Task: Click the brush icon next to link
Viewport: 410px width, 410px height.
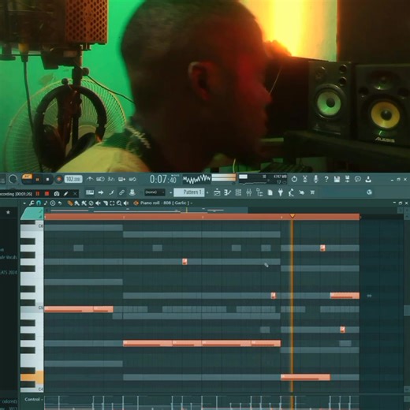Action: pyautogui.click(x=111, y=192)
